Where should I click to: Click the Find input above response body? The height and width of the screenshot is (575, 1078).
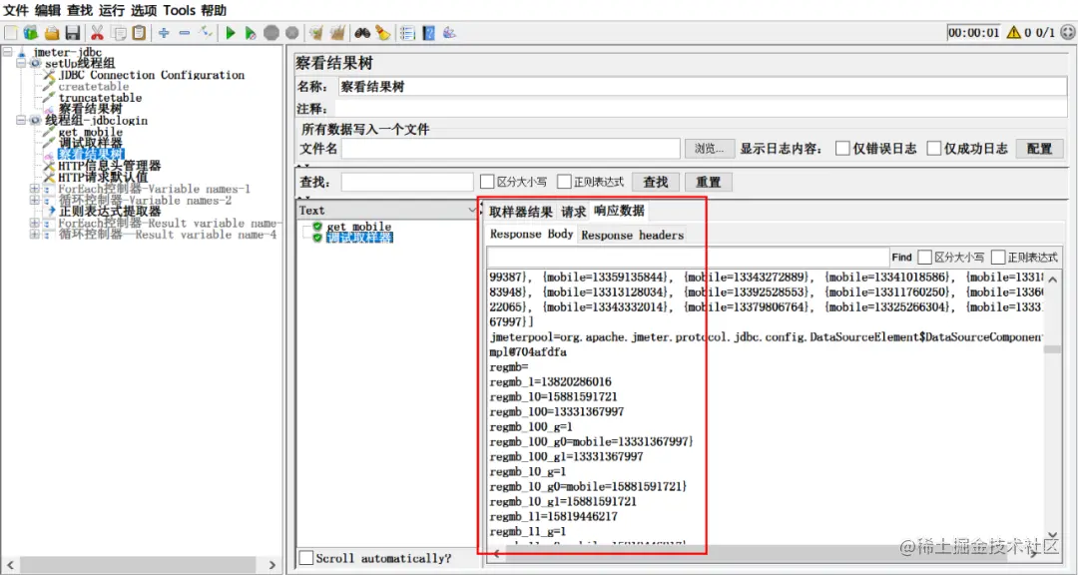pyautogui.click(x=688, y=258)
